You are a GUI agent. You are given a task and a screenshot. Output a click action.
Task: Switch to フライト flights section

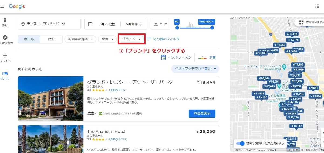5,58
